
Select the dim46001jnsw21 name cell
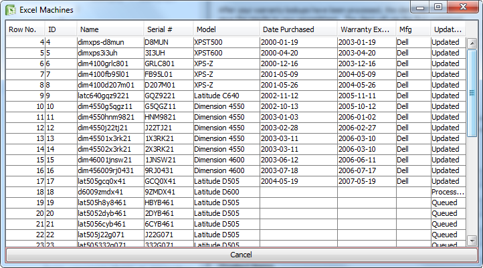110,160
